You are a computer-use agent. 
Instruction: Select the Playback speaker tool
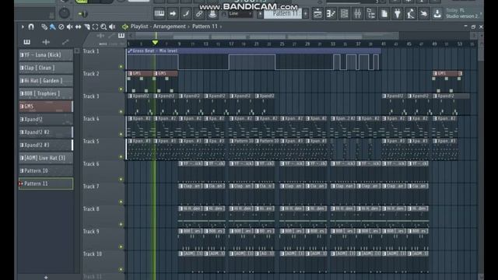(x=112, y=27)
